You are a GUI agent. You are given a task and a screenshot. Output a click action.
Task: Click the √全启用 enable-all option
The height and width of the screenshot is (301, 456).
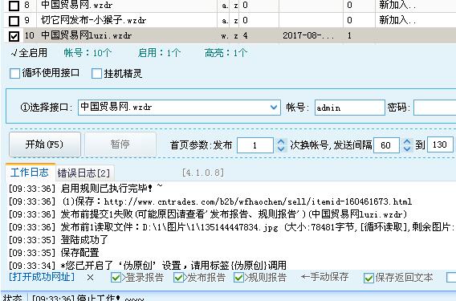click(29, 53)
